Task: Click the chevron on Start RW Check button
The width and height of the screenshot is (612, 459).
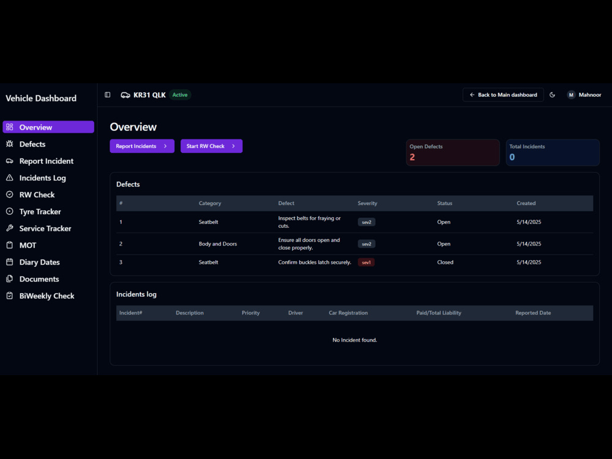Action: pos(233,146)
